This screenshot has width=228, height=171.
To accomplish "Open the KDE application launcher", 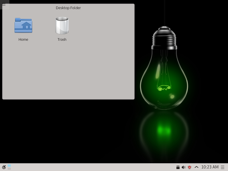I will (4, 167).
